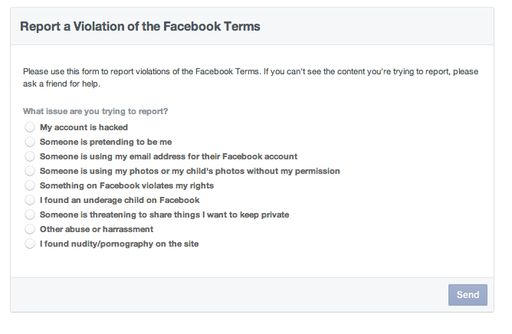Click the 'My account is hacked' label text

[84, 127]
